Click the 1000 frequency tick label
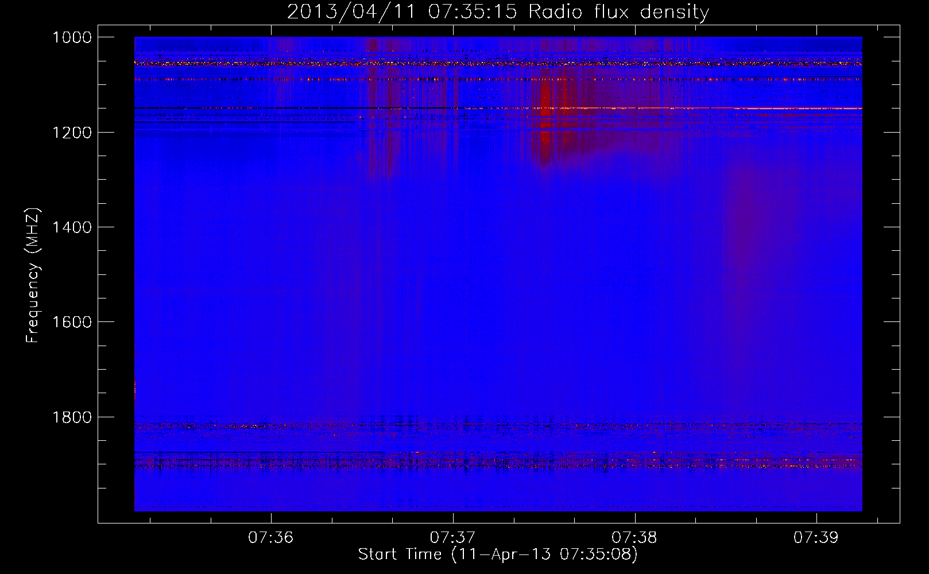The width and height of the screenshot is (929, 574). pyautogui.click(x=72, y=37)
